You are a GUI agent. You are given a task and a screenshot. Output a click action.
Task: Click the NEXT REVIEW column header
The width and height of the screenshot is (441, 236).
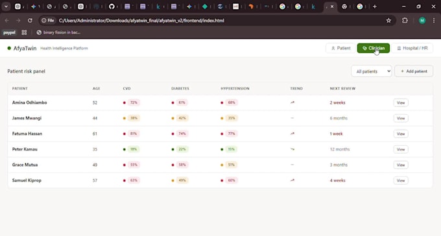coord(342,89)
